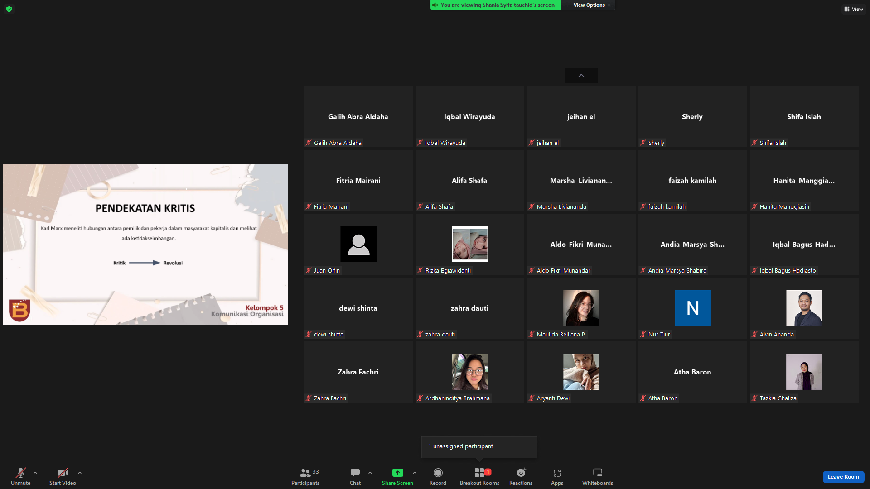Select Marsha Liviananda's video tile
The height and width of the screenshot is (489, 870).
point(581,181)
